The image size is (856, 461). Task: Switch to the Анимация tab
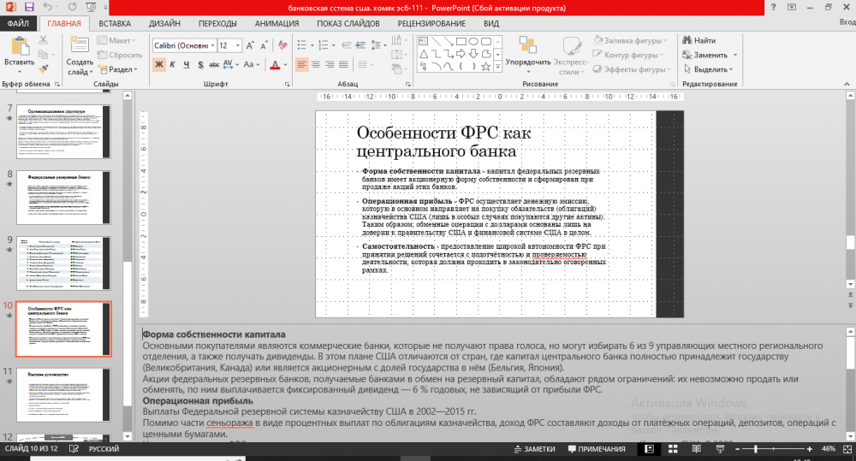[x=276, y=23]
